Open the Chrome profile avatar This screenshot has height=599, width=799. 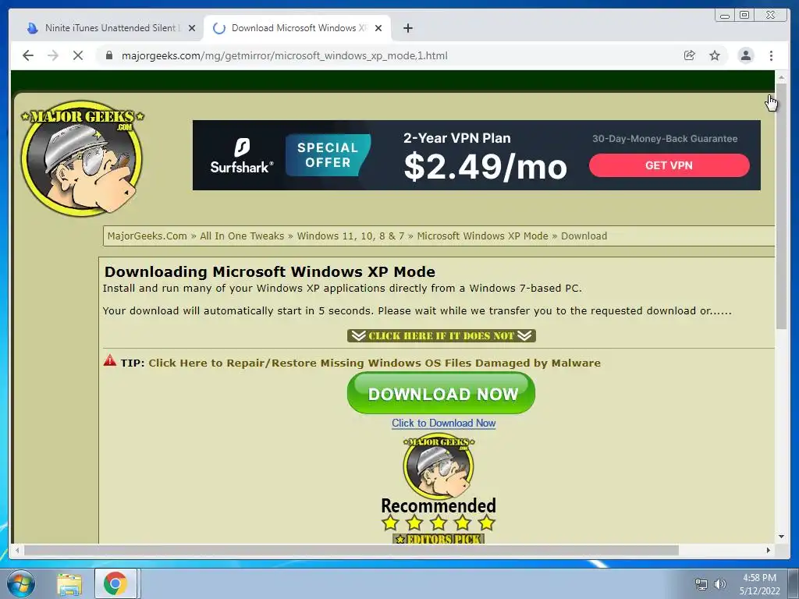(745, 55)
